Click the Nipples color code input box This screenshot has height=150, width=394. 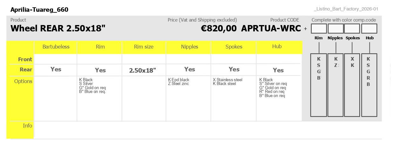coord(336,29)
